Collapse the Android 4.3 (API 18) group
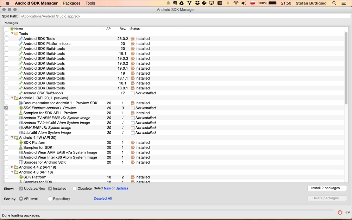Image resolution: width=352 pixels, height=220 pixels. pos(12,172)
